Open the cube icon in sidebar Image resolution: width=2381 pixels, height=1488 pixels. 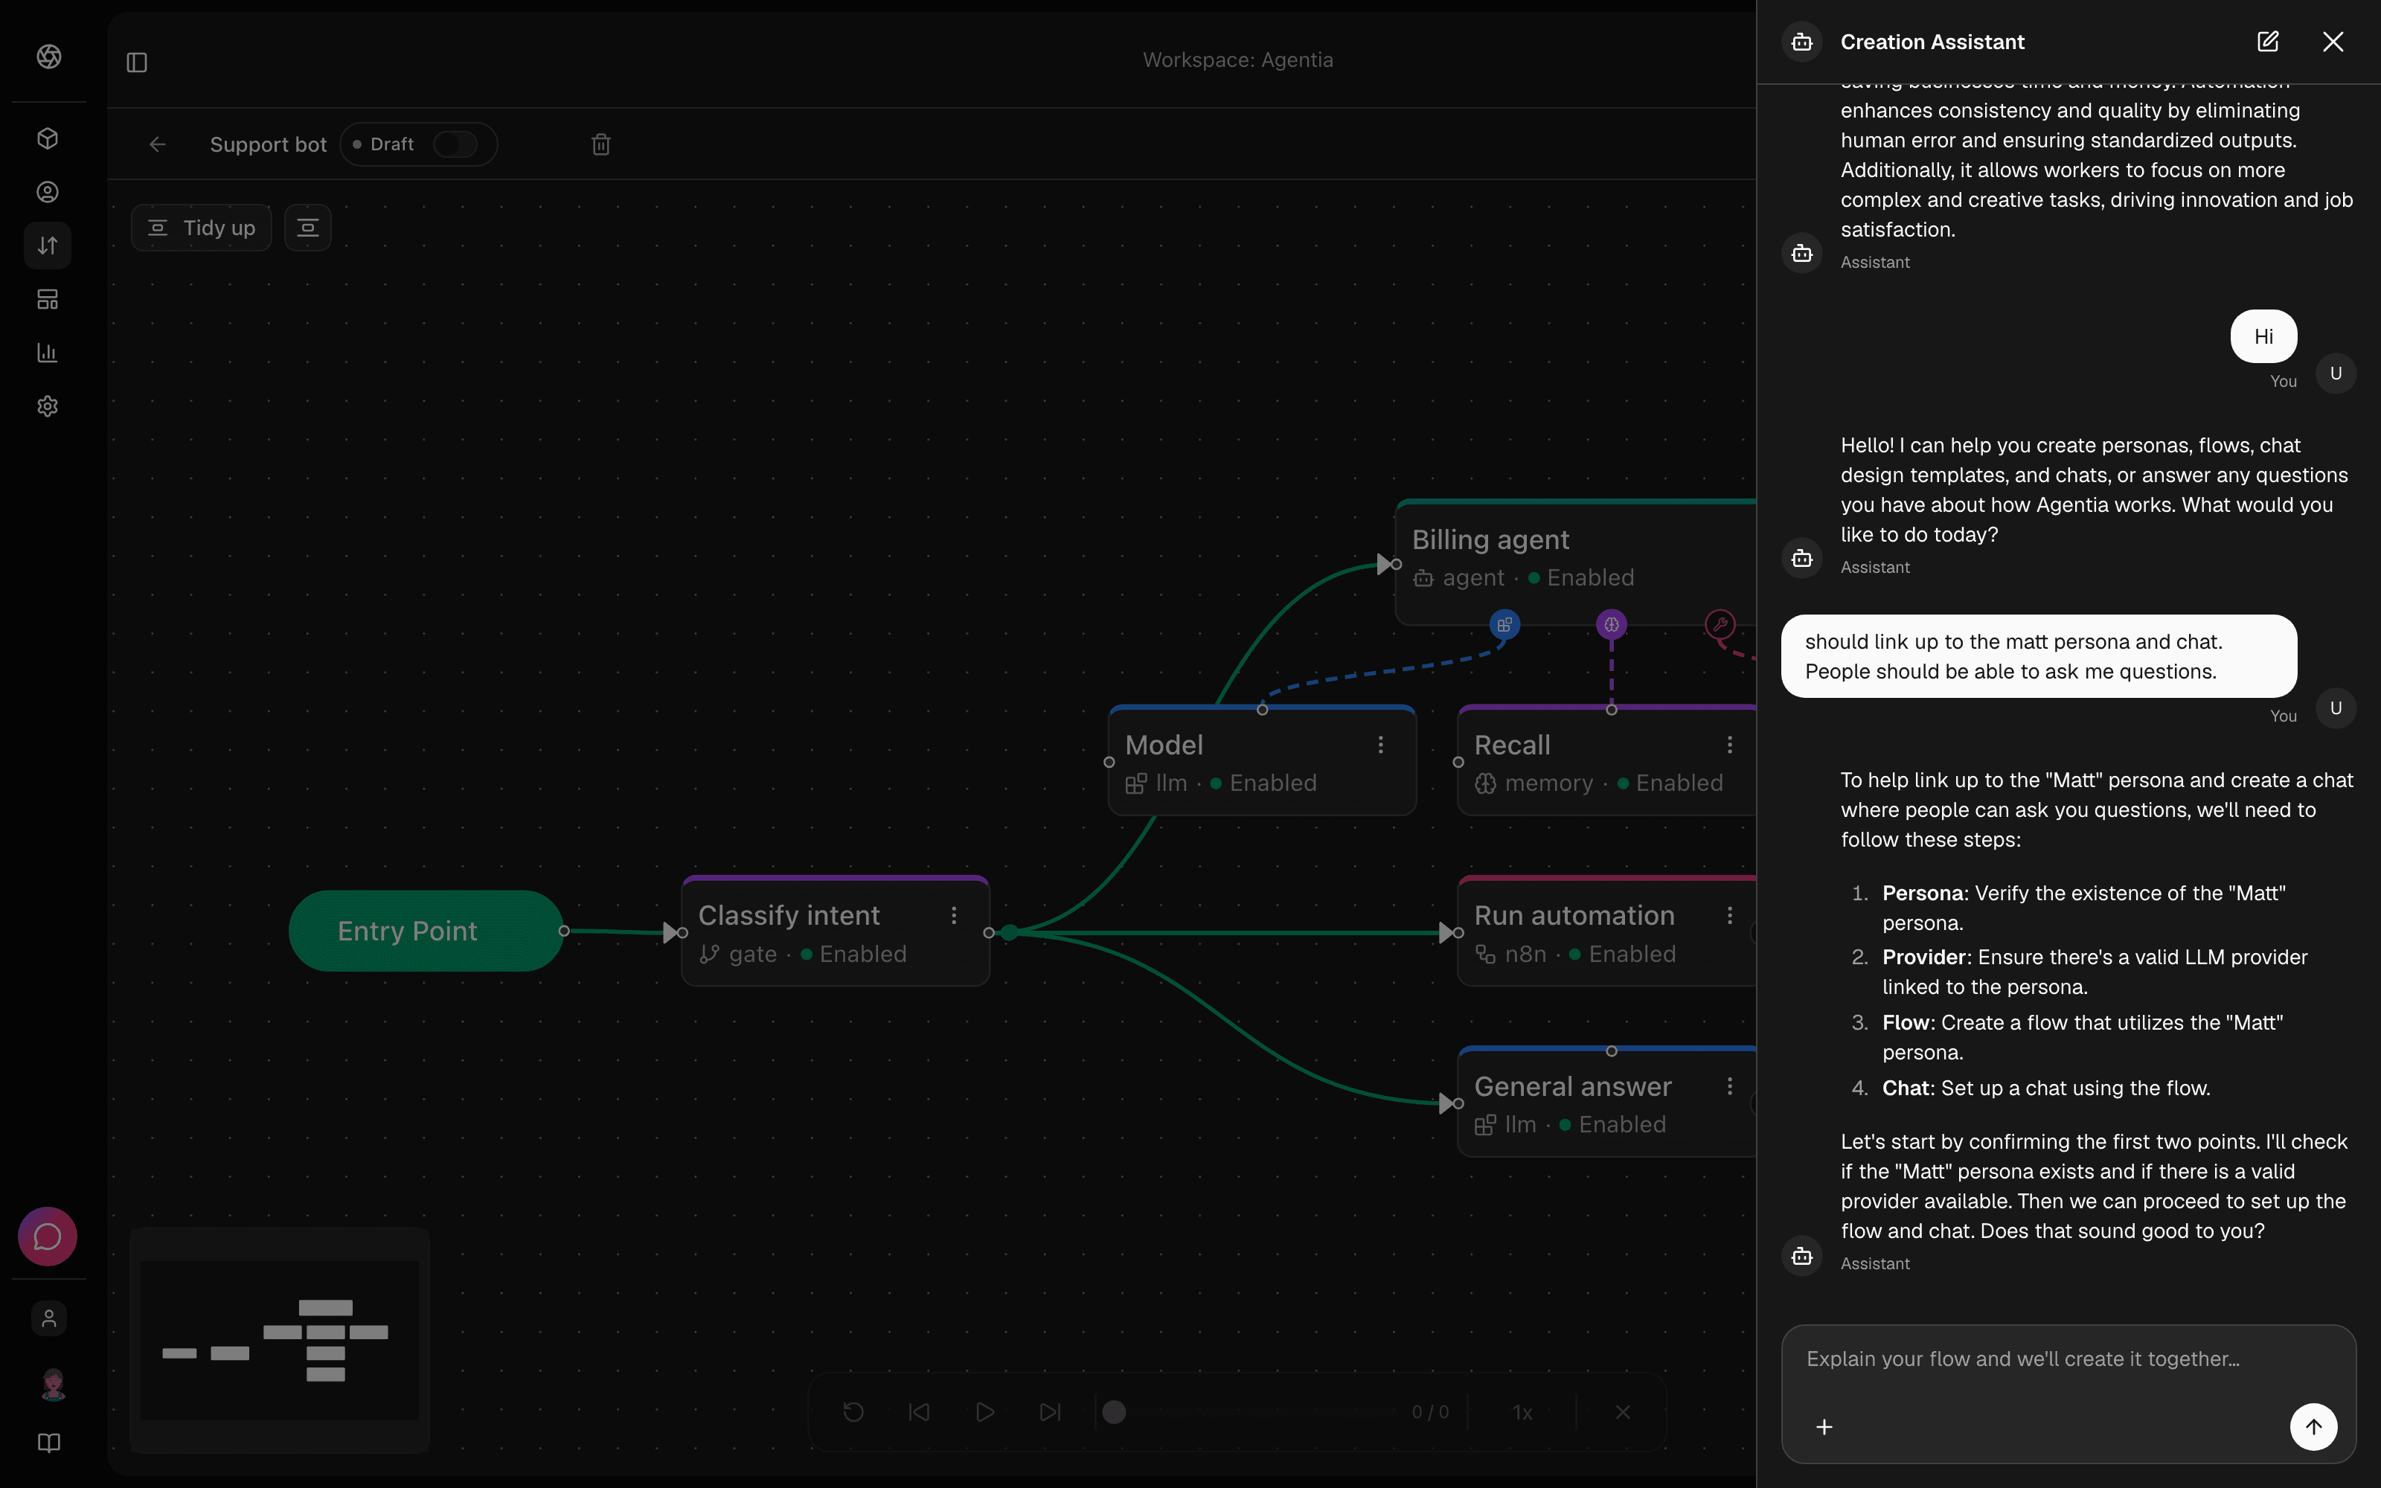[x=47, y=139]
